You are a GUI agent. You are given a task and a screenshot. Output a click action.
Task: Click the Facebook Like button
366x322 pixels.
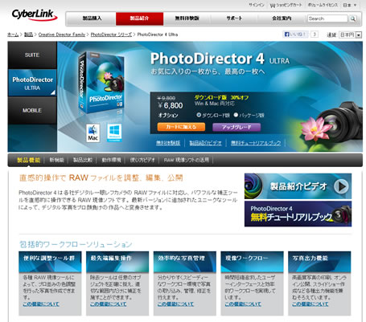pyautogui.click(x=295, y=35)
